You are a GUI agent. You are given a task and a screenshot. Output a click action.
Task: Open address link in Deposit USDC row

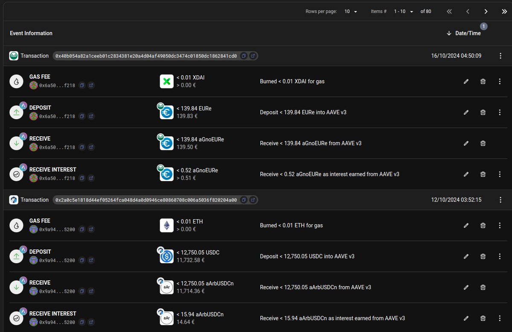click(x=91, y=260)
